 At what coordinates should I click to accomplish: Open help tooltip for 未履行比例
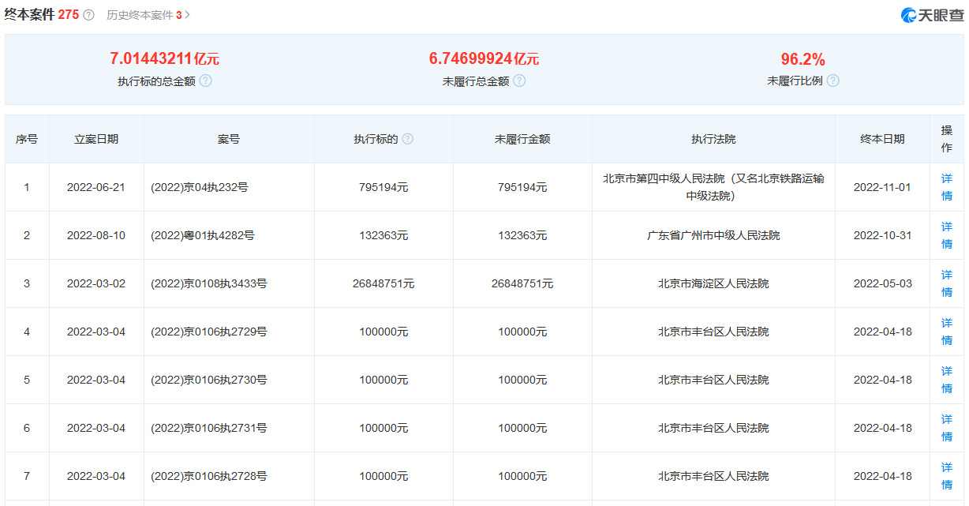[x=835, y=80]
